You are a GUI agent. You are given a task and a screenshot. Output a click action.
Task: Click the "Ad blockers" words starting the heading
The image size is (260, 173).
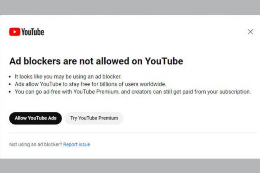tap(35, 61)
